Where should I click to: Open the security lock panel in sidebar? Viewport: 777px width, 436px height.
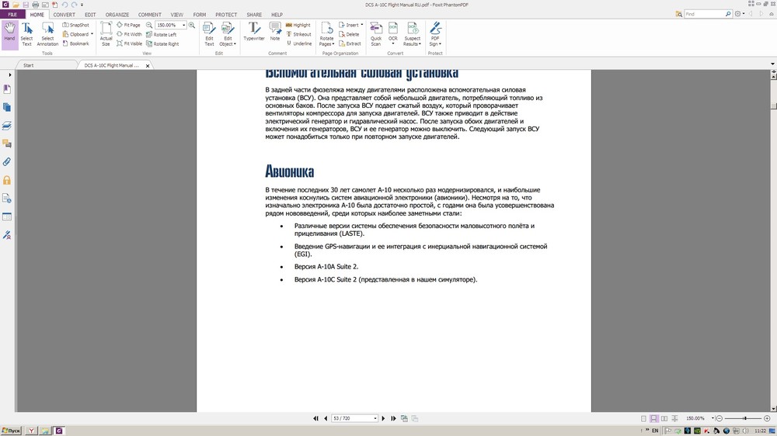(x=7, y=180)
